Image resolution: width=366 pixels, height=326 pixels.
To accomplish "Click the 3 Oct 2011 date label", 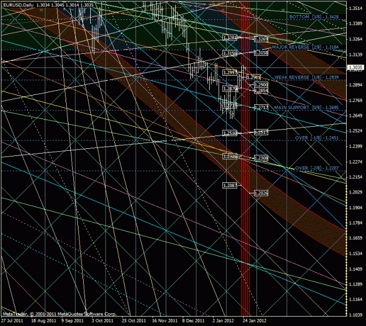I will [102, 321].
